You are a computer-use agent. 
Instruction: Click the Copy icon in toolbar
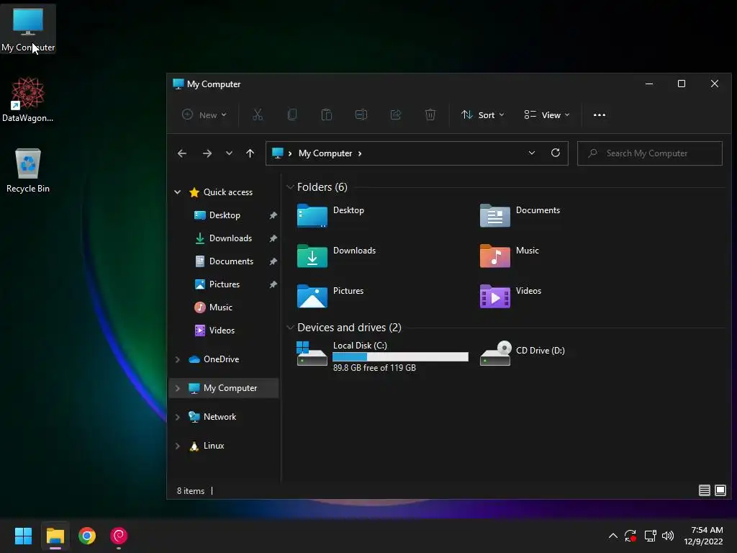click(292, 114)
